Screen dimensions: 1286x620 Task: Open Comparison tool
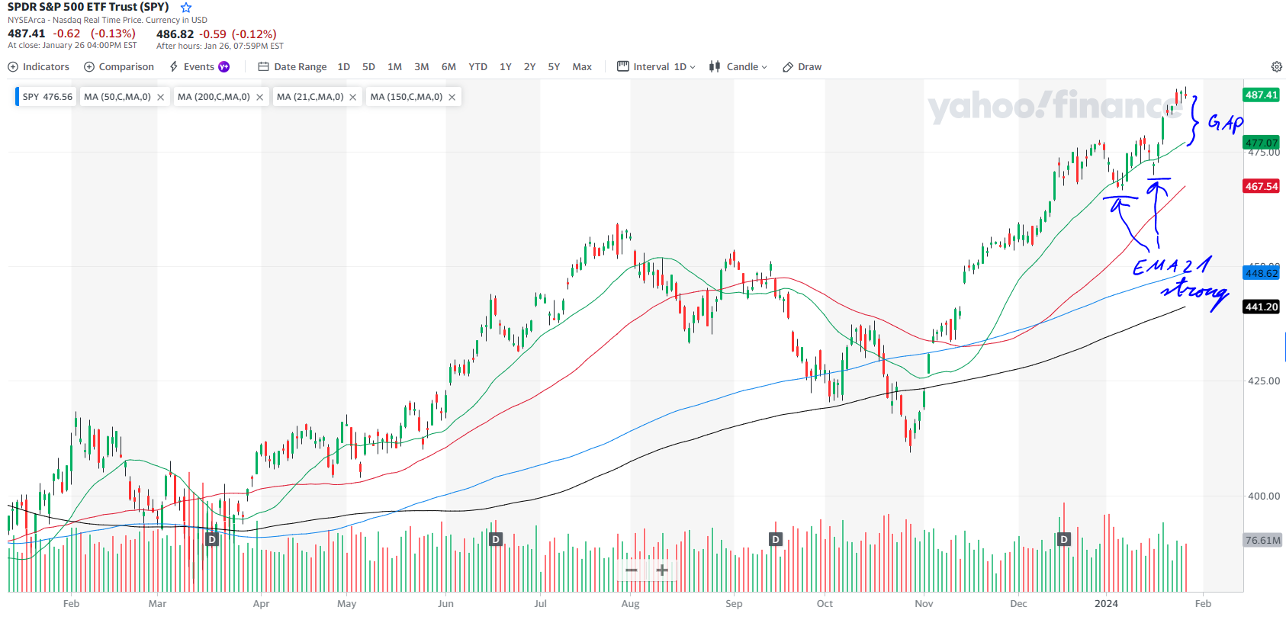[x=119, y=67]
